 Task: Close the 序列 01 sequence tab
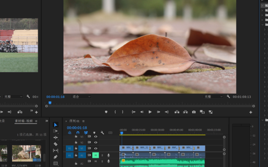point(66,121)
